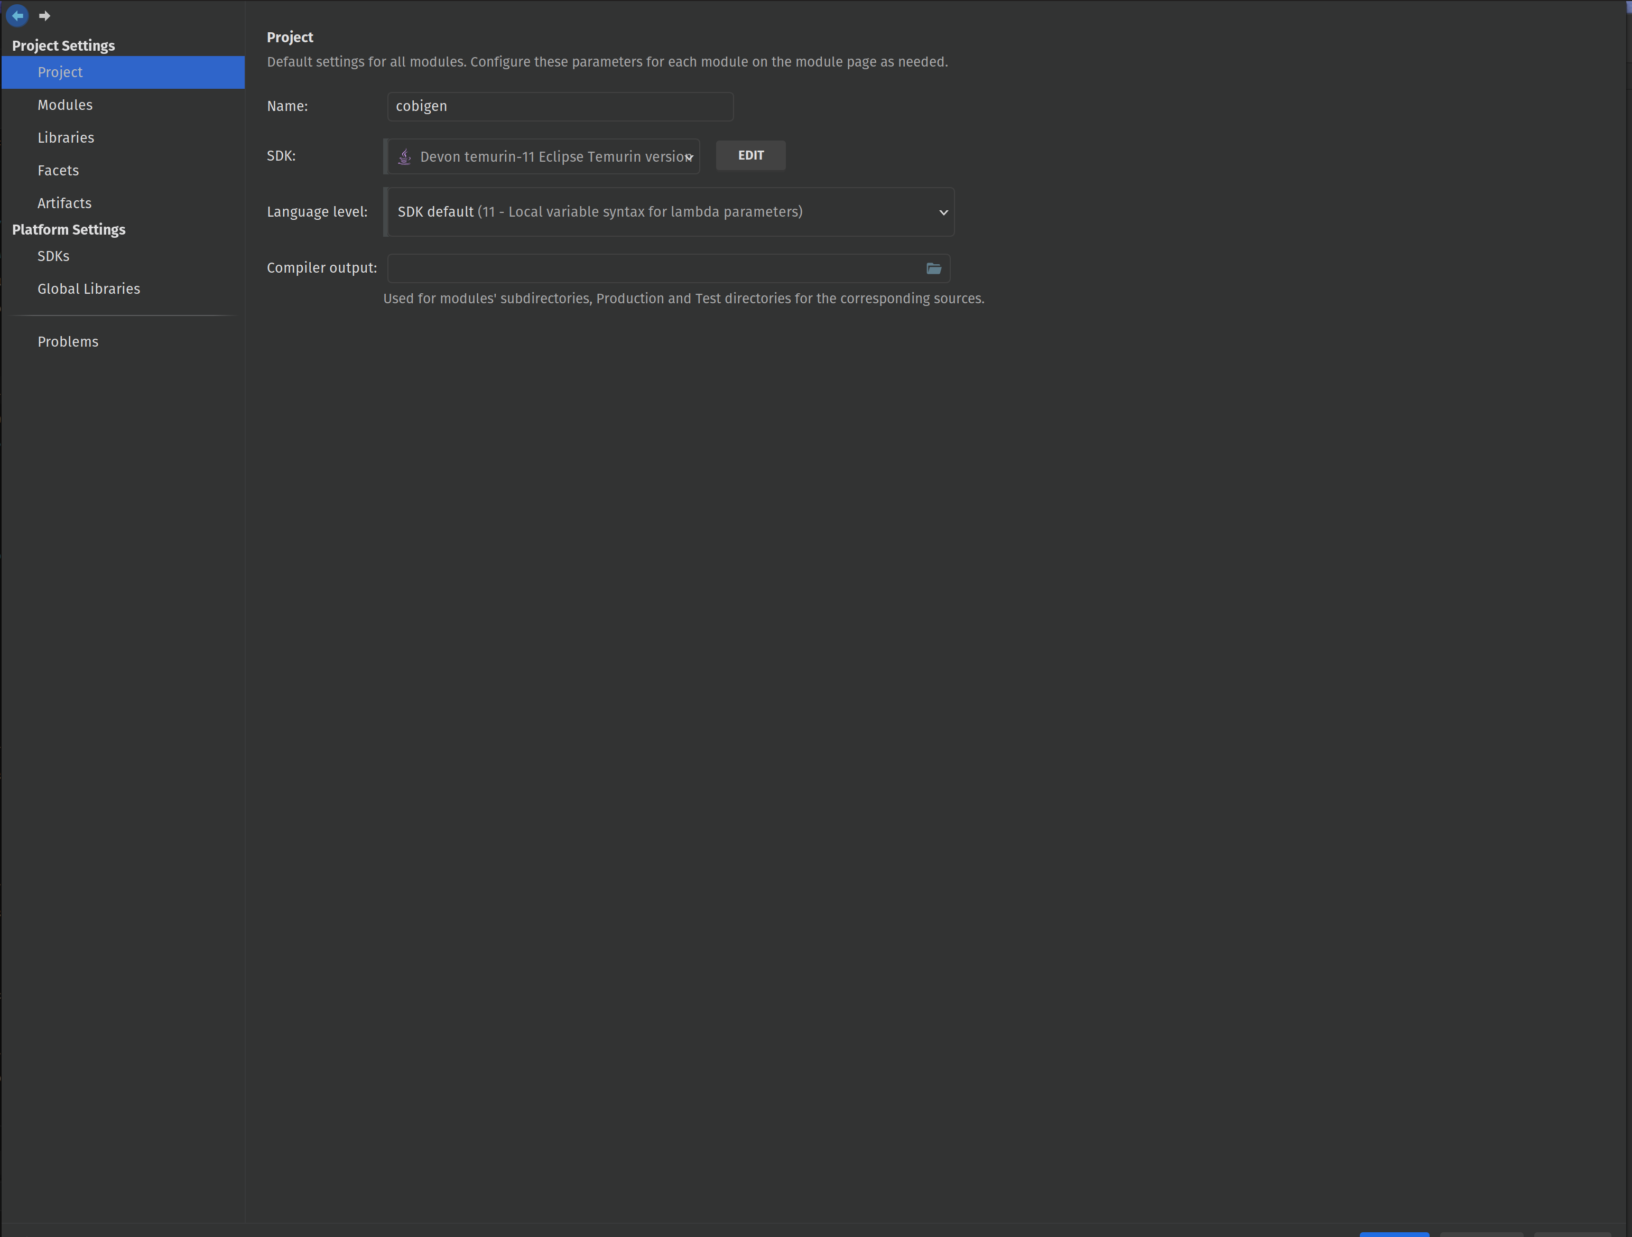
Task: Click the folder browse icon for compiler output
Action: (x=934, y=268)
